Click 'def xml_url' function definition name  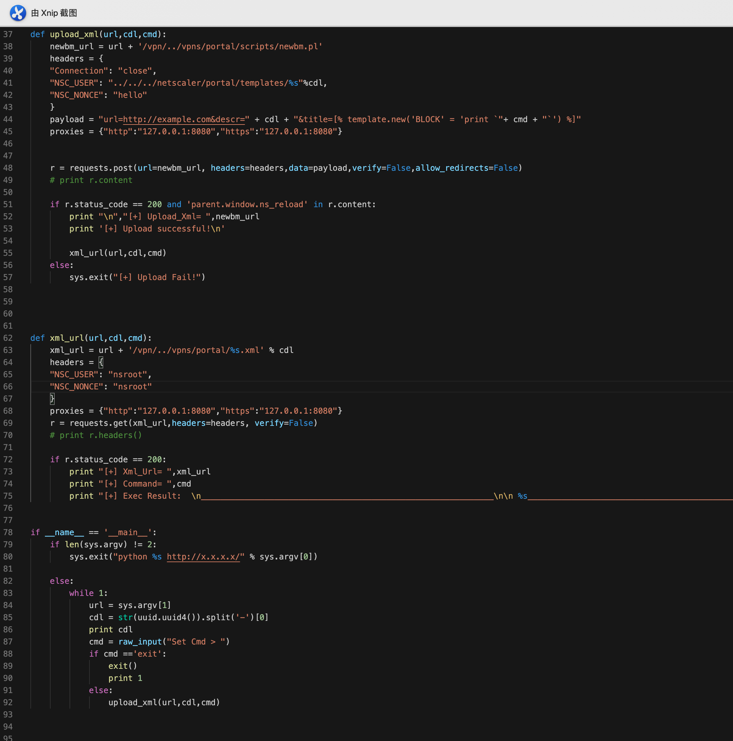[67, 338]
